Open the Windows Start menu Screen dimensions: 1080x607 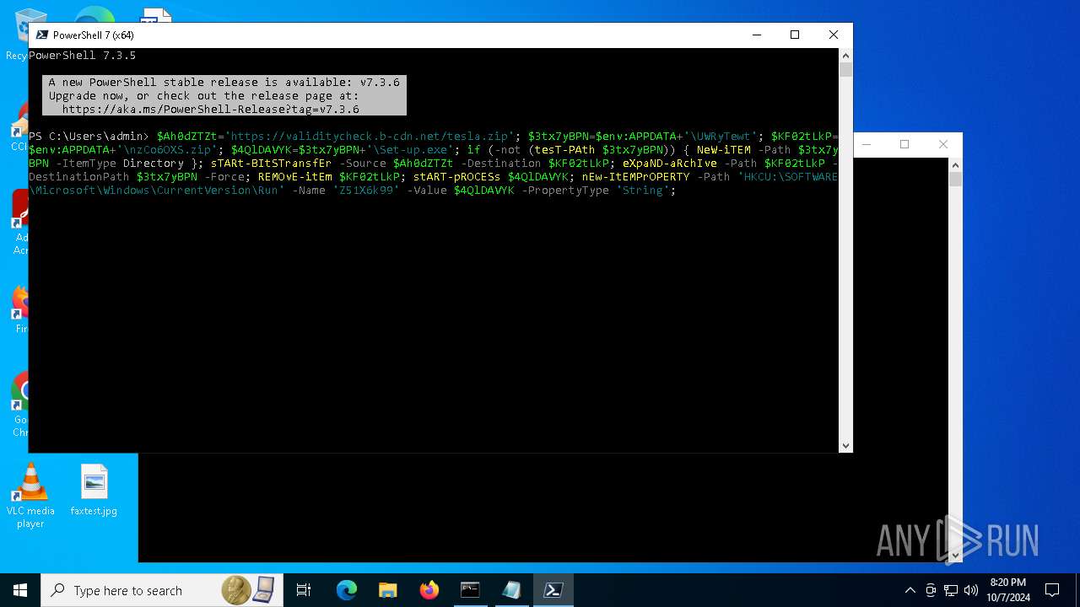click(x=20, y=590)
